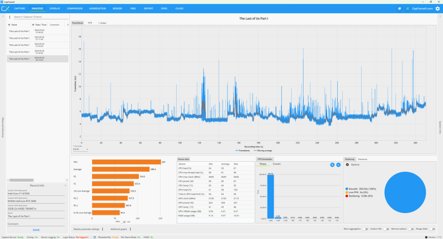Viewport: 443px width, 239px height.
Task: Open the SENSOR tab
Action: tap(117, 8)
